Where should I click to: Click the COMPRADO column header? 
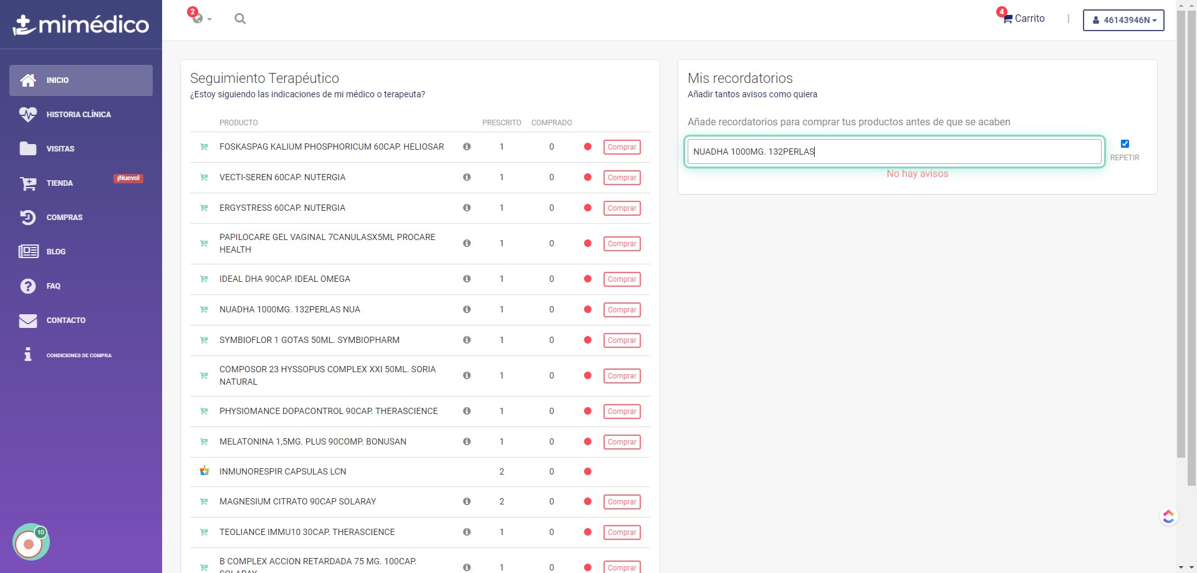(552, 123)
